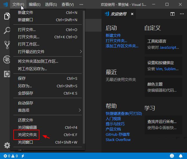The width and height of the screenshot is (187, 159).
Task: Open the 查看(V) menu
Action: [68, 5]
